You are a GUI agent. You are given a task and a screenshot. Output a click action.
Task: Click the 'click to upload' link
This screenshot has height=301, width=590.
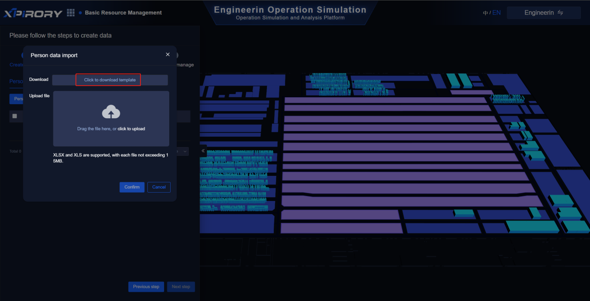[x=131, y=129]
